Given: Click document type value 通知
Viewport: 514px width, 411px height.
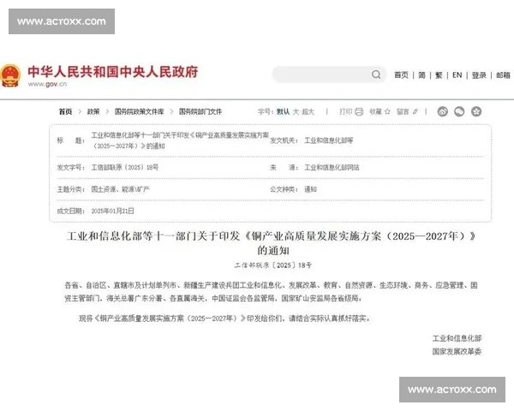Looking at the screenshot, I should (310, 189).
